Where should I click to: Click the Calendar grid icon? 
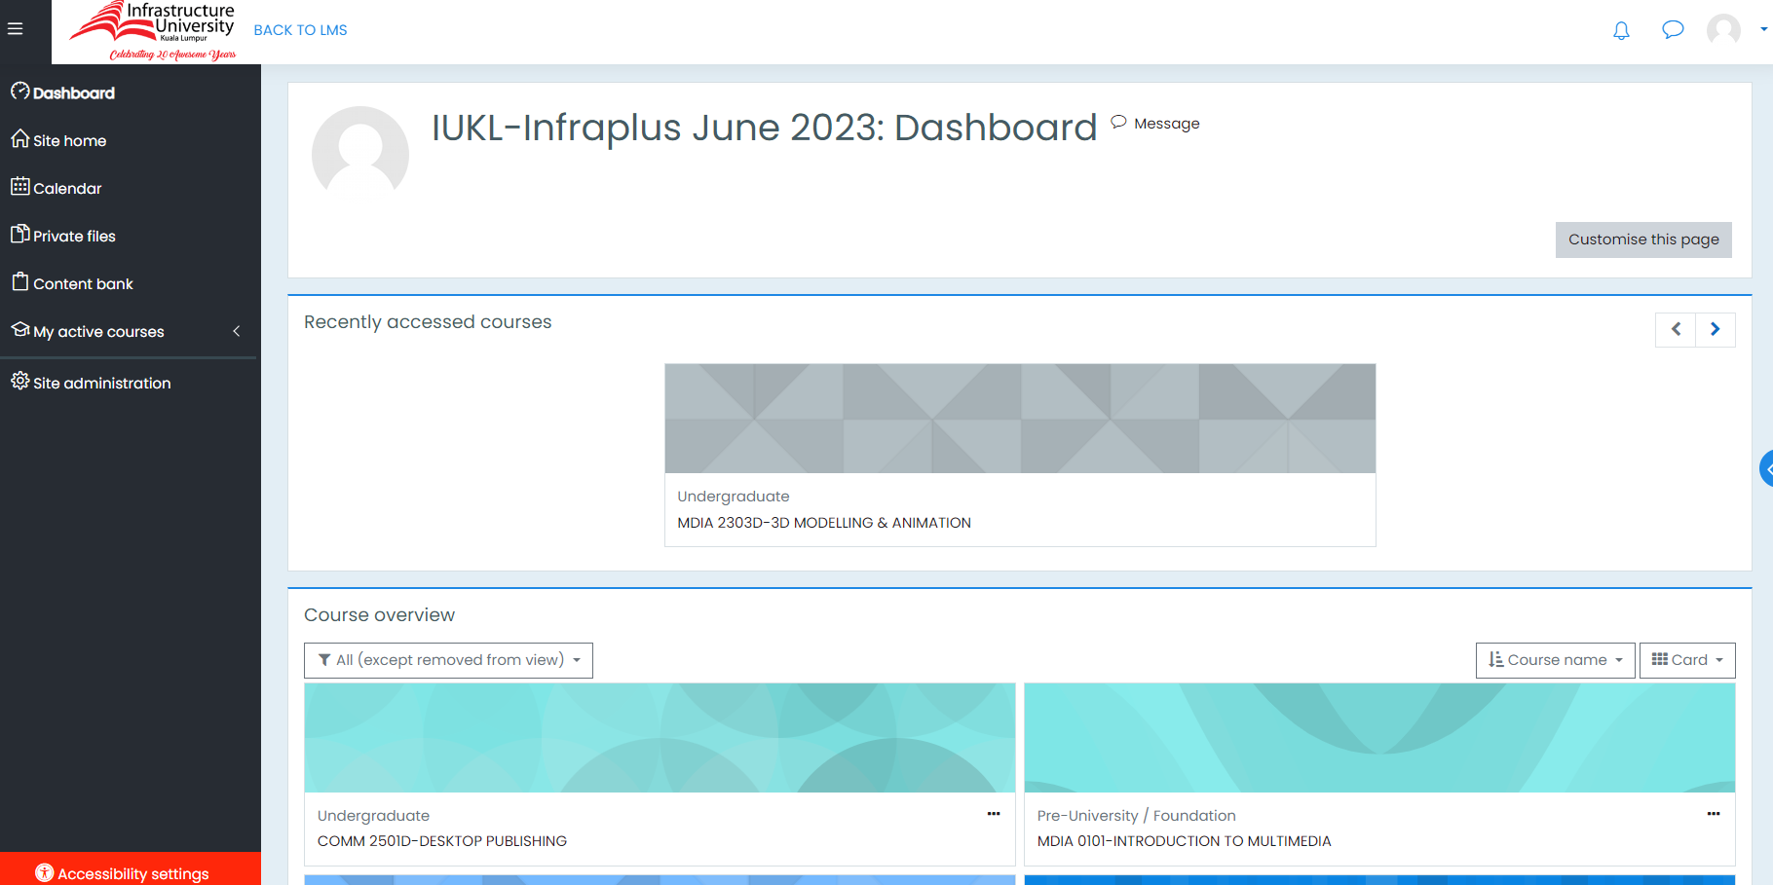19,186
